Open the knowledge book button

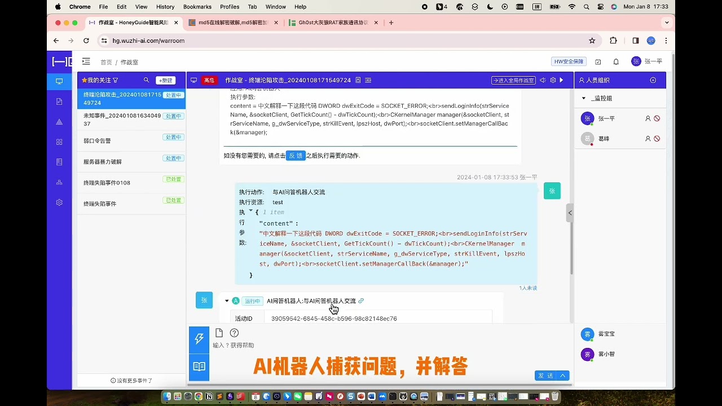199,367
